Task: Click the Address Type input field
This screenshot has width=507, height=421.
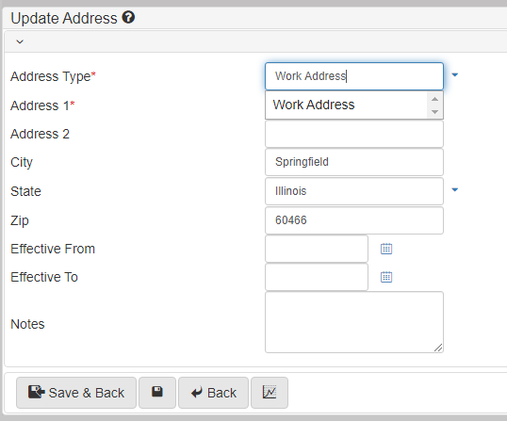Action: 354,76
